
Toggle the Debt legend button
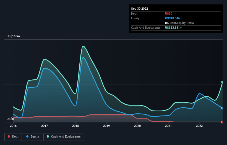click(x=13, y=137)
